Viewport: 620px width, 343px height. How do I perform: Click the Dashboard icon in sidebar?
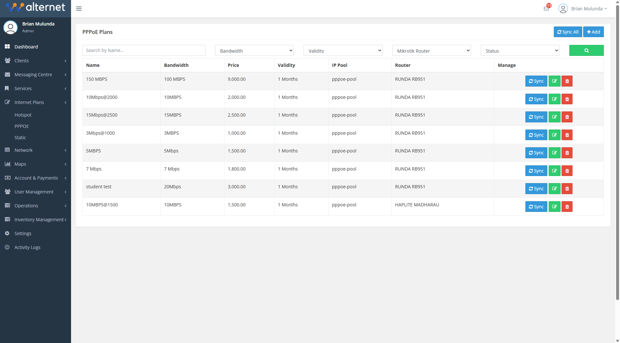point(7,47)
